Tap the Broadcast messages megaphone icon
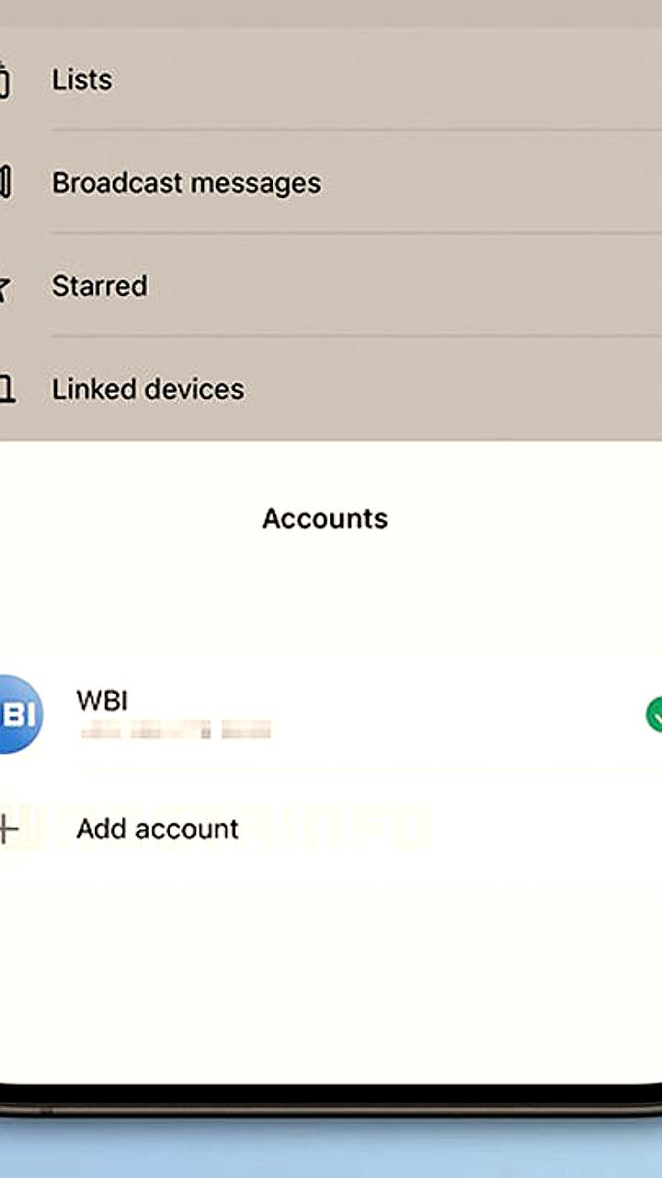The height and width of the screenshot is (1178, 662). (x=5, y=182)
